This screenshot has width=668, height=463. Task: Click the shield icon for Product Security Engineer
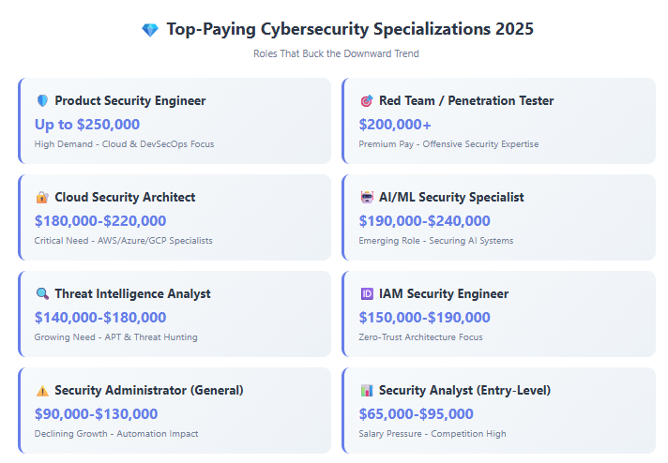(x=42, y=101)
